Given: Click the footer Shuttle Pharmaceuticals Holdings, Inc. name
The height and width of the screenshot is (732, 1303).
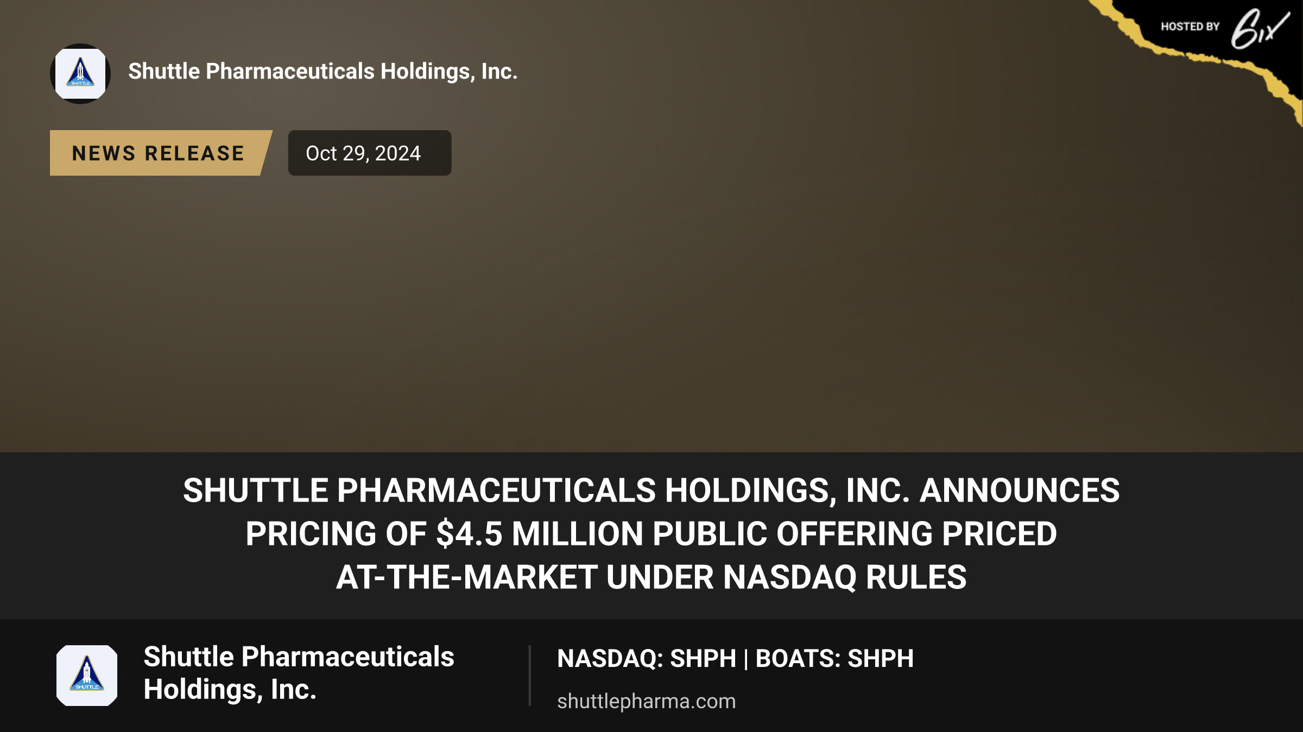Looking at the screenshot, I should (299, 673).
